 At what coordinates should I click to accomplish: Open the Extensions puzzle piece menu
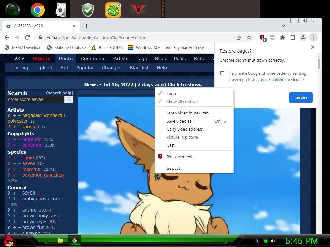(x=282, y=37)
